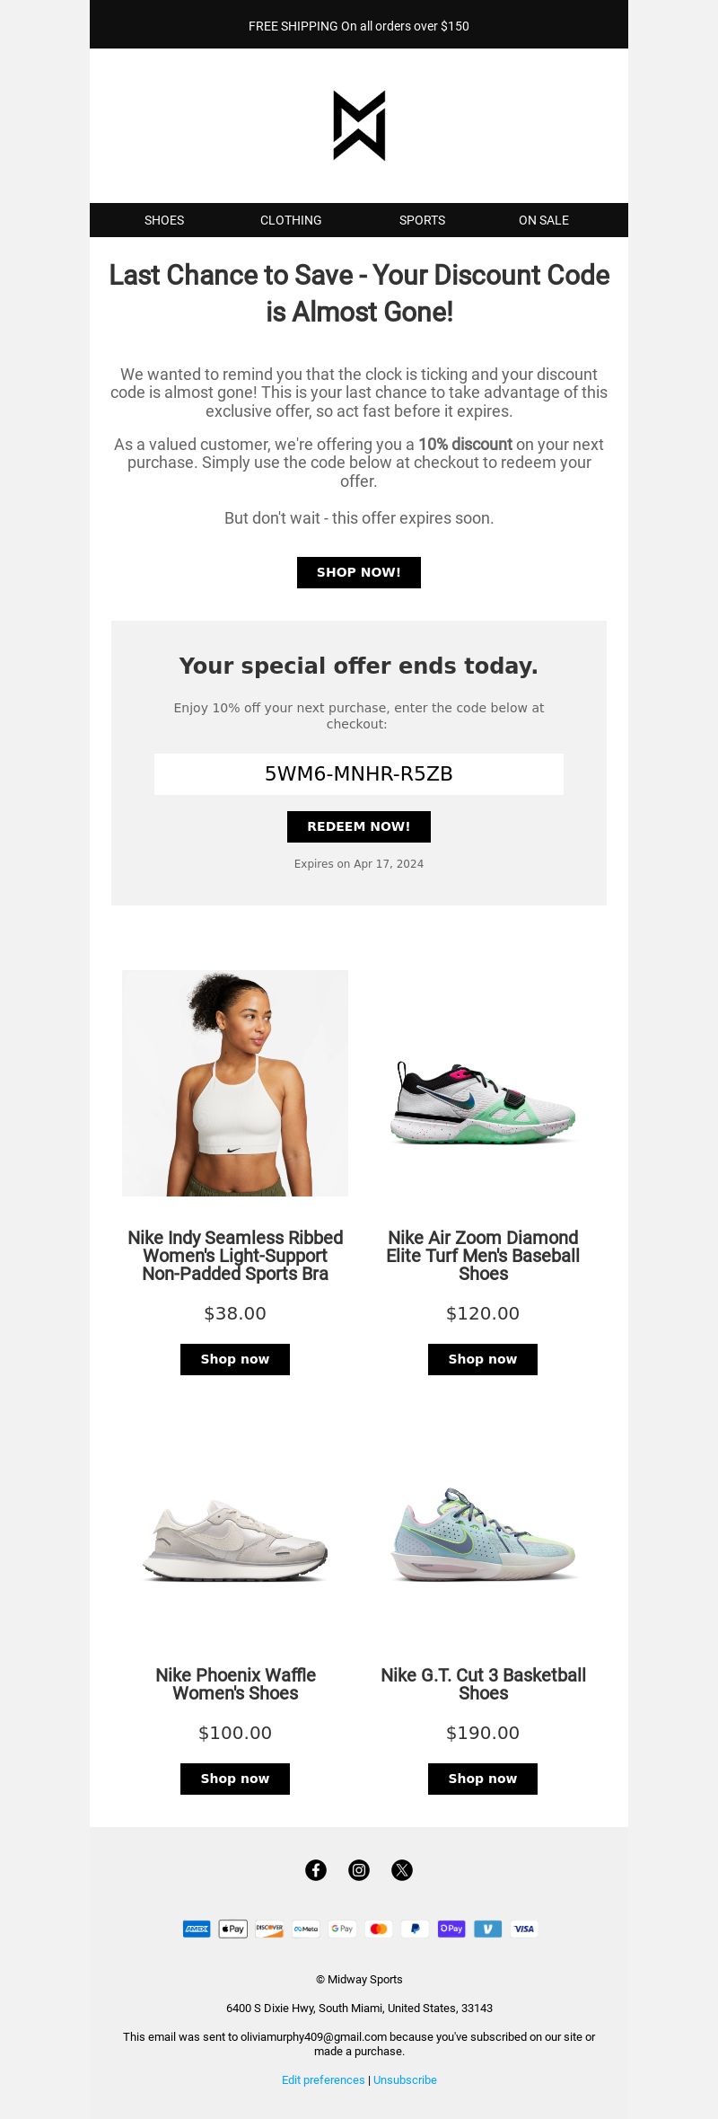The width and height of the screenshot is (718, 2119).
Task: Open the Facebook social icon
Action: coord(316,1870)
